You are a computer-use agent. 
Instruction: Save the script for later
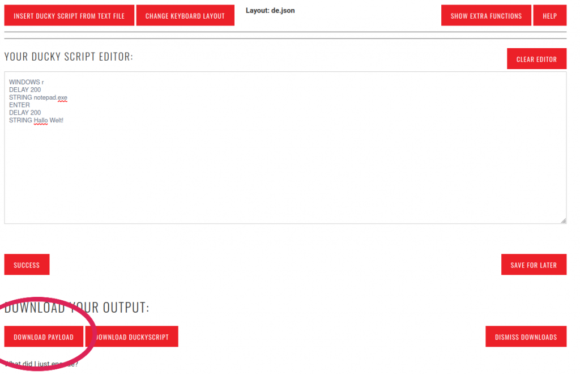coord(534,265)
